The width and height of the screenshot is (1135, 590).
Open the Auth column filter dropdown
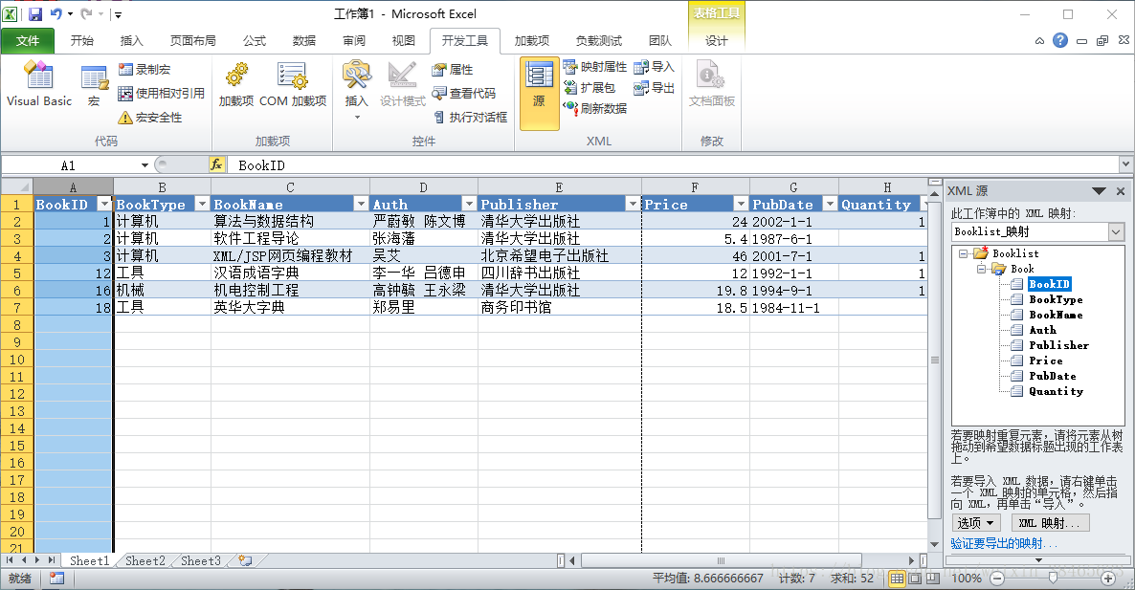pos(468,204)
